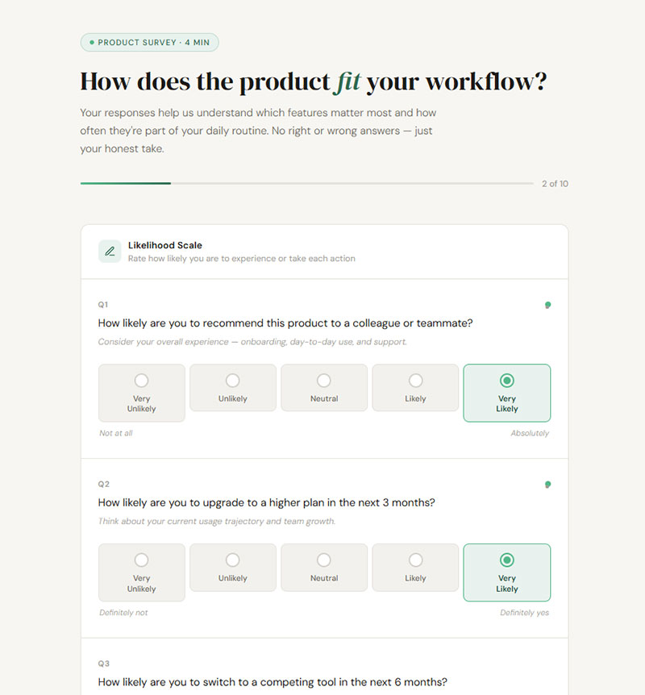Click the Product Survey badge

tap(149, 43)
